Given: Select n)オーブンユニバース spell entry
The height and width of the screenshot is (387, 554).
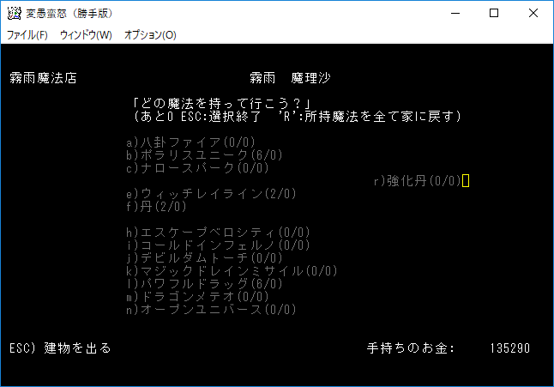Looking at the screenshot, I should pos(210,310).
